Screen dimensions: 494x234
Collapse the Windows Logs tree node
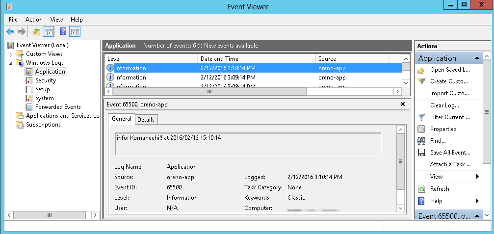pos(11,63)
